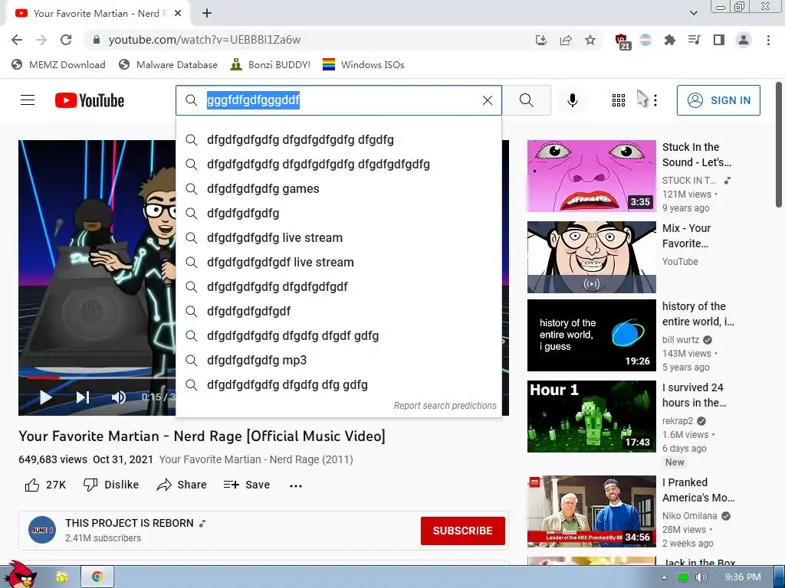Click Report search predictions link
Screen dimensions: 785x588
[x=445, y=406]
